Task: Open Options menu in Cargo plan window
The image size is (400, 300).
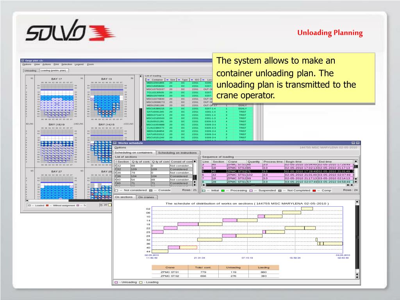Action: click(x=27, y=64)
